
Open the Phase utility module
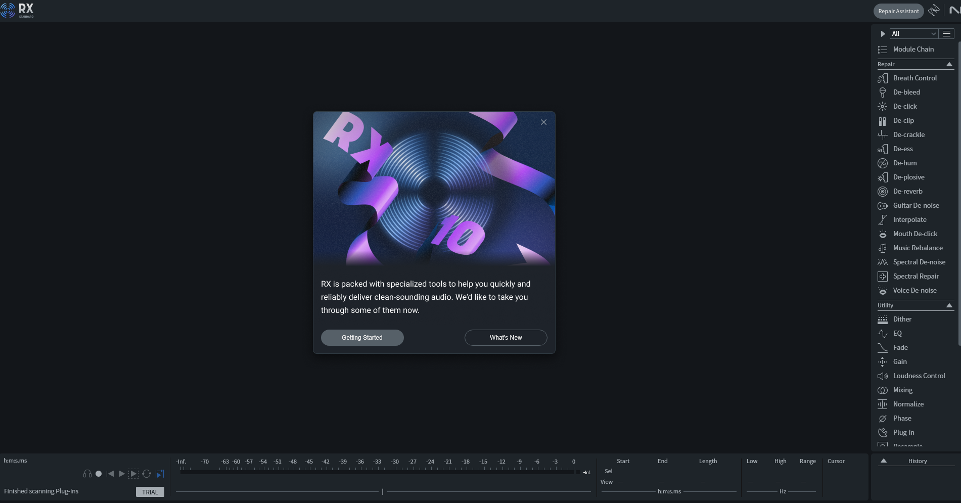[x=914, y=418]
